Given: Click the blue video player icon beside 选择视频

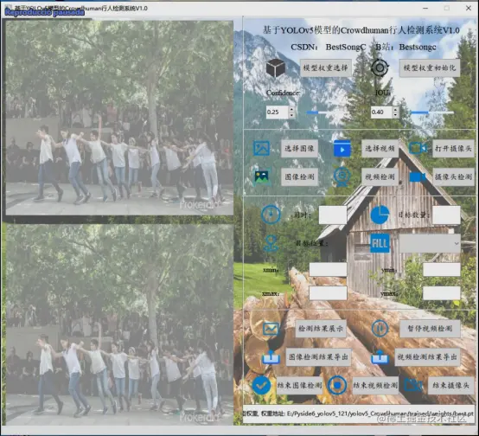Looking at the screenshot, I should [x=342, y=149].
